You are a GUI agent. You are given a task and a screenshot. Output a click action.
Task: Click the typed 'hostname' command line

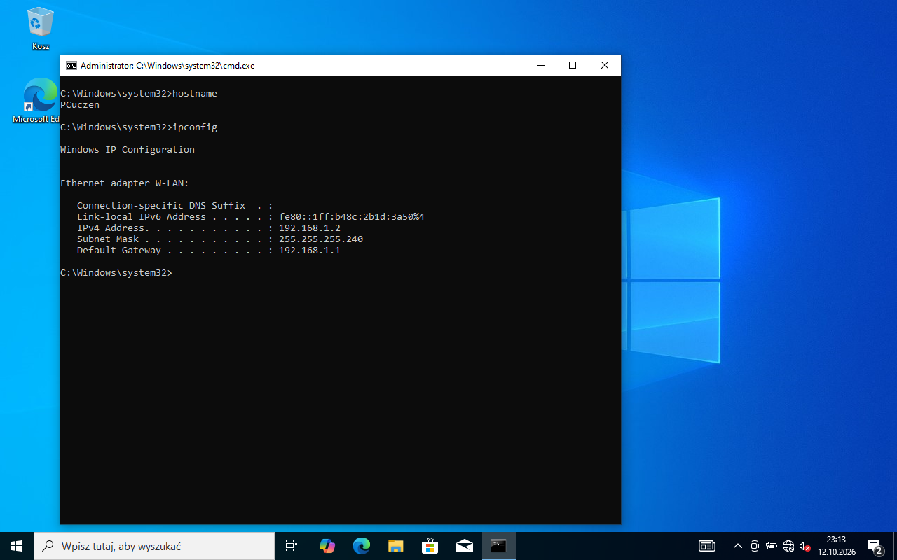click(139, 94)
